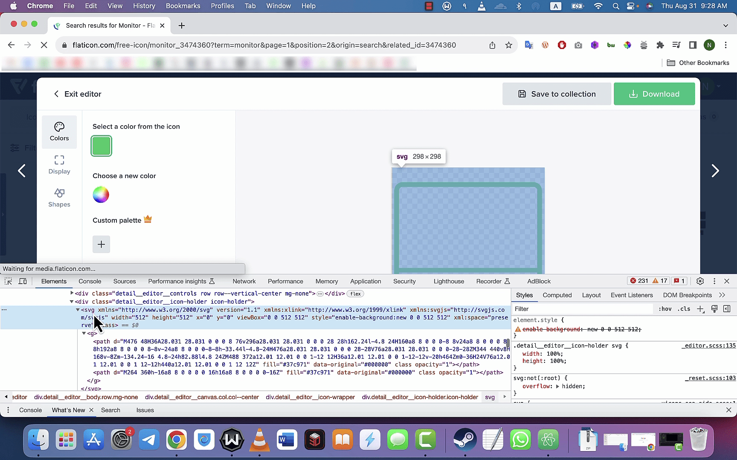The width and height of the screenshot is (737, 460).
Task: Expand collapsed ellipsis in controls div
Action: pos(320,293)
